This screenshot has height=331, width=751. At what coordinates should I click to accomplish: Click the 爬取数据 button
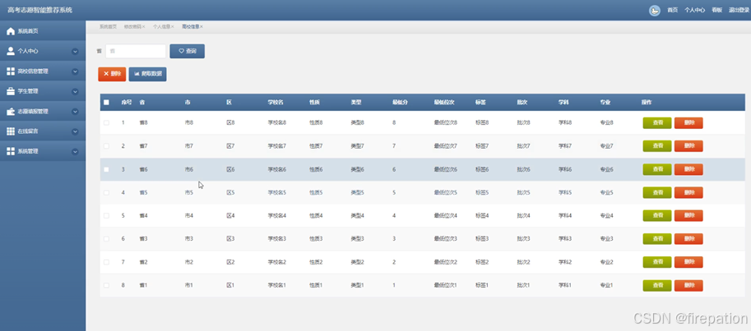[147, 74]
